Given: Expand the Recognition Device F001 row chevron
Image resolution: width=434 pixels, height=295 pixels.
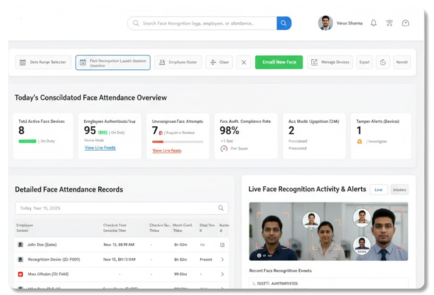Looking at the screenshot, I should click(x=222, y=259).
